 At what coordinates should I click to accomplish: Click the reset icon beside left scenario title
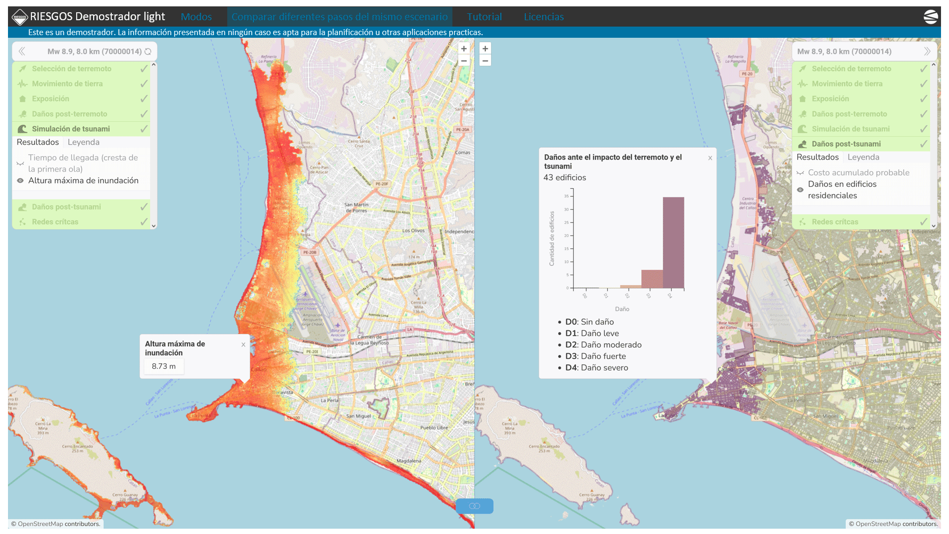[148, 52]
